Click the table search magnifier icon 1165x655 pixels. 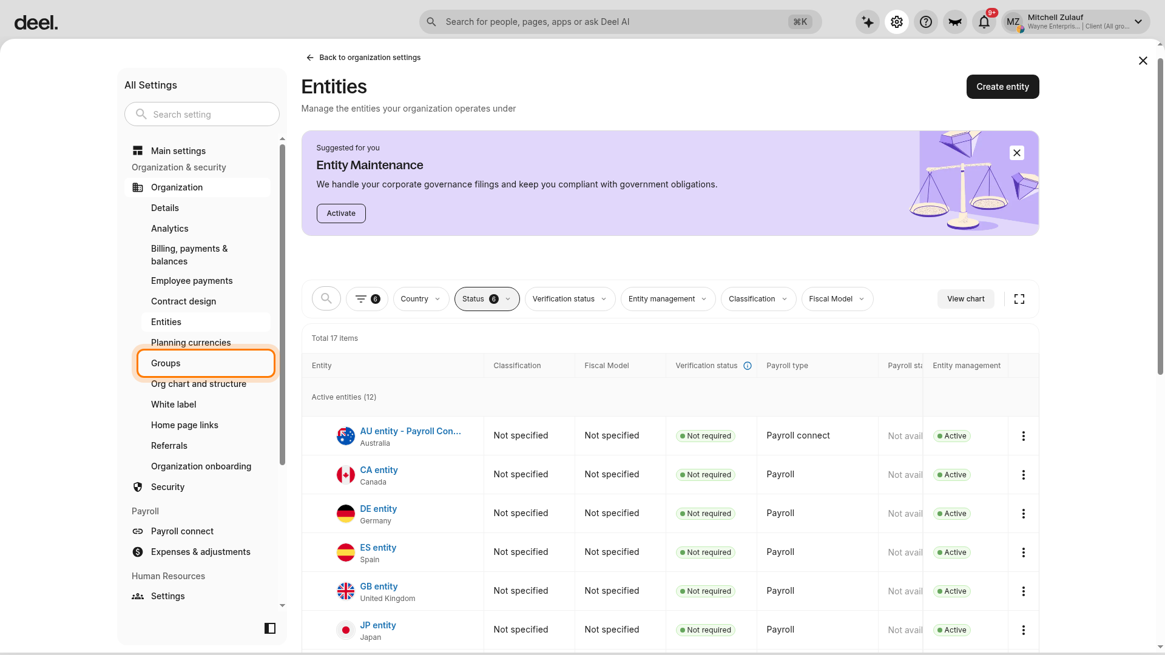click(326, 298)
